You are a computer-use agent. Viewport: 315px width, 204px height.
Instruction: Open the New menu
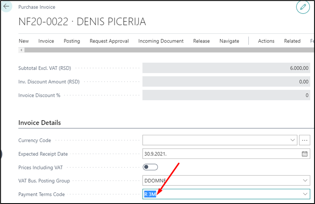[x=24, y=41]
